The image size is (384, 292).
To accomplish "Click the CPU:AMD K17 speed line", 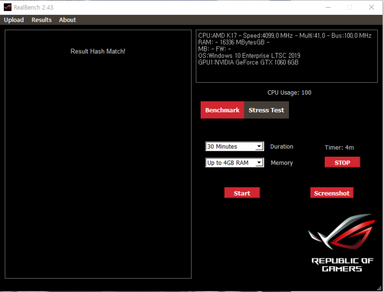I will [285, 36].
